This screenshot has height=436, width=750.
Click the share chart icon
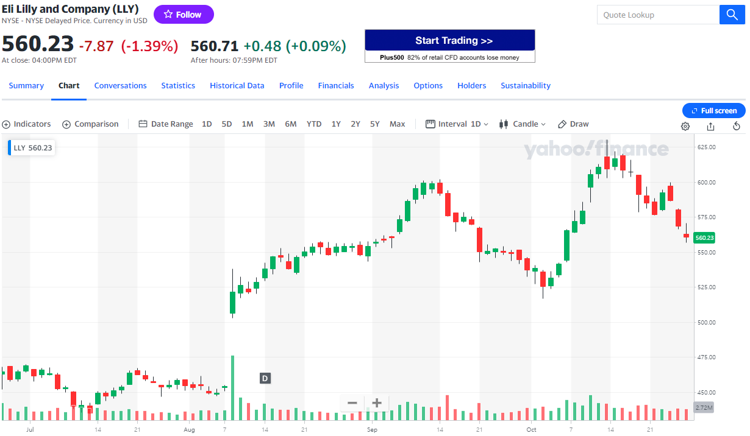click(x=711, y=126)
